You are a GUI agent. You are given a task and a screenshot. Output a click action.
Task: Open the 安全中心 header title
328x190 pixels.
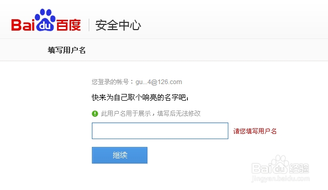click(118, 25)
